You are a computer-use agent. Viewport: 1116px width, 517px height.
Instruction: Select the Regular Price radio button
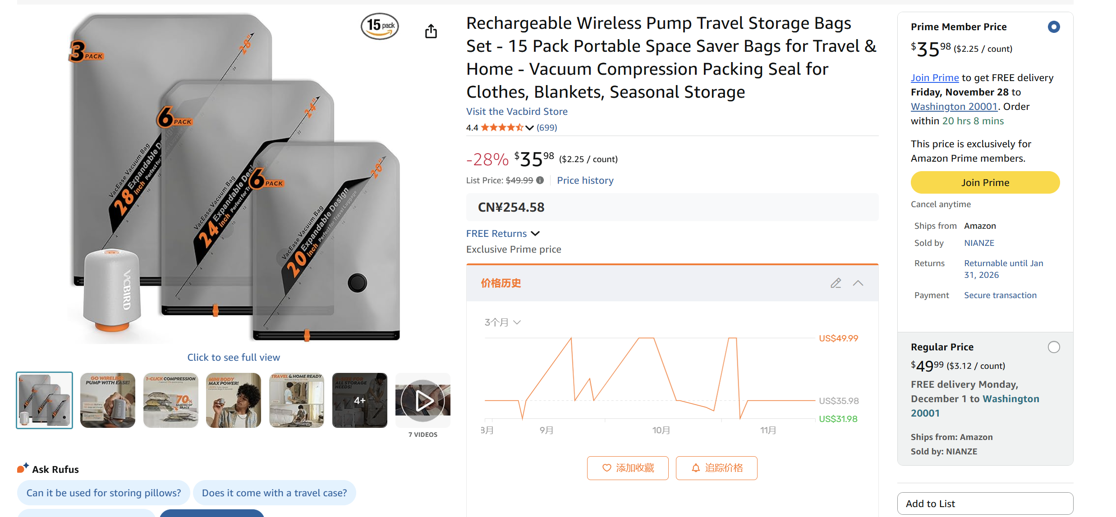pos(1053,347)
